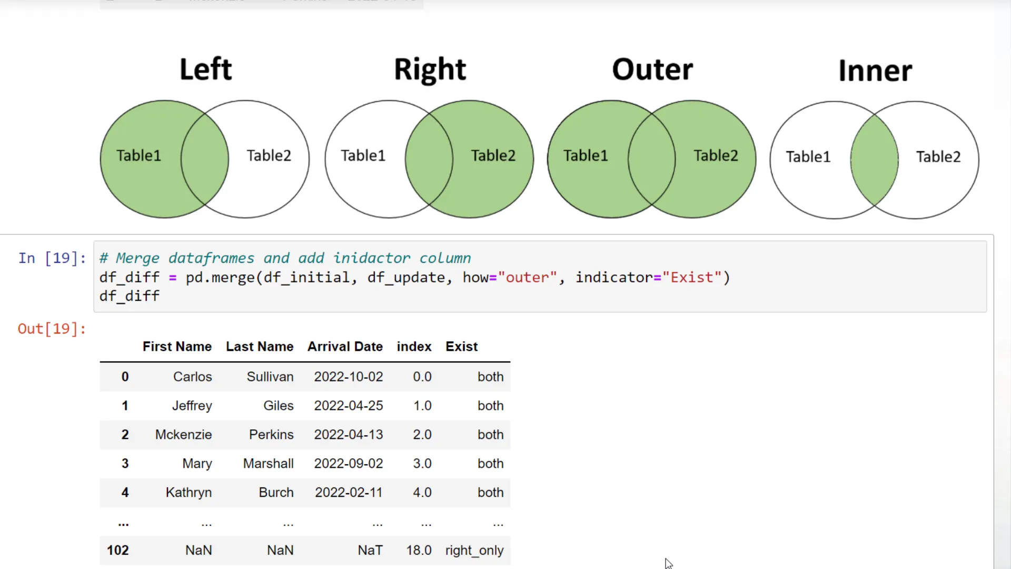Image resolution: width=1011 pixels, height=569 pixels.
Task: Click the Out[19] output label
Action: 52,328
